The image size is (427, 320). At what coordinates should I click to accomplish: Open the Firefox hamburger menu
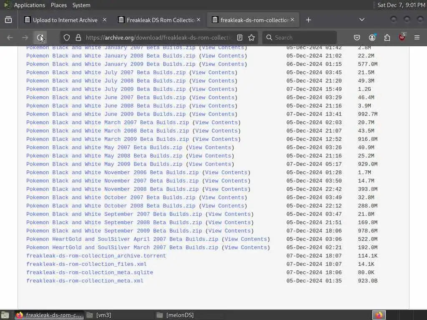click(x=417, y=37)
